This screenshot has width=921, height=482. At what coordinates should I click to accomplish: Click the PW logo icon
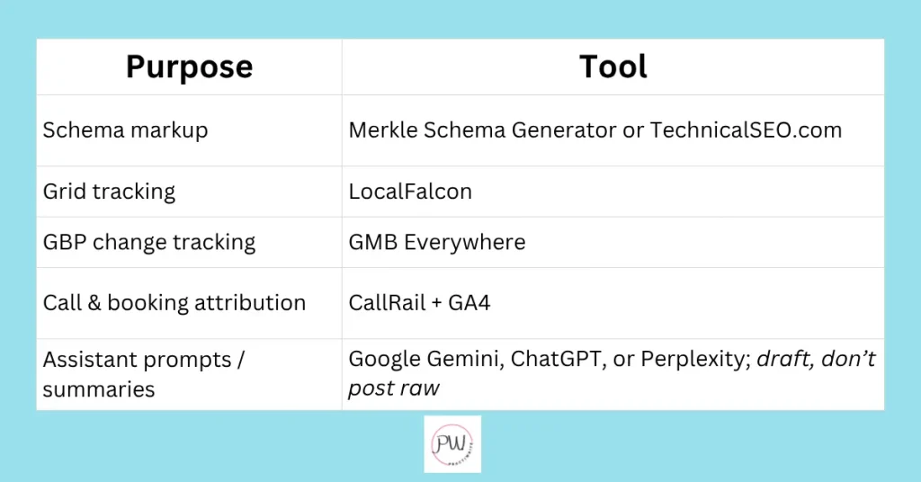452,443
